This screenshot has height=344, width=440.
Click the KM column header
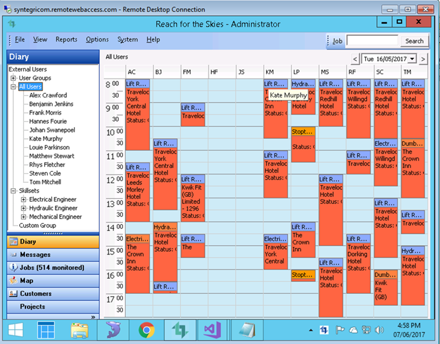tap(277, 72)
